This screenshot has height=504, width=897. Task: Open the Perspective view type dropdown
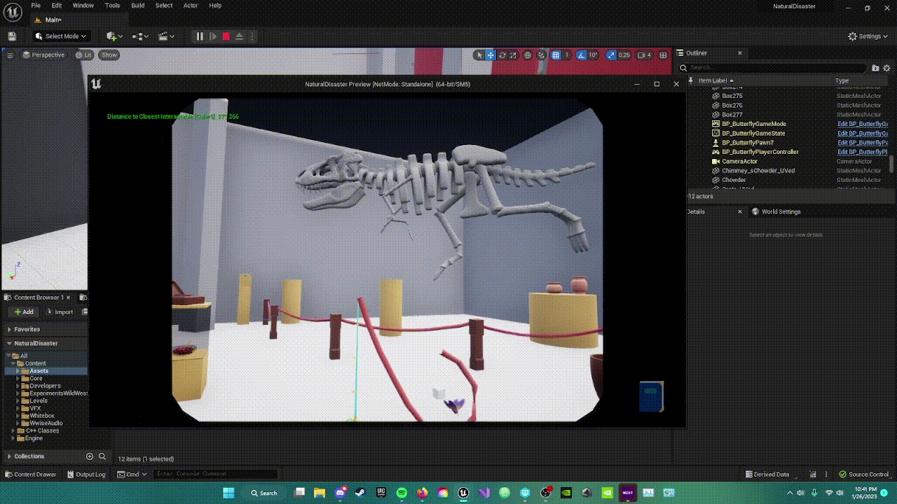[43, 55]
